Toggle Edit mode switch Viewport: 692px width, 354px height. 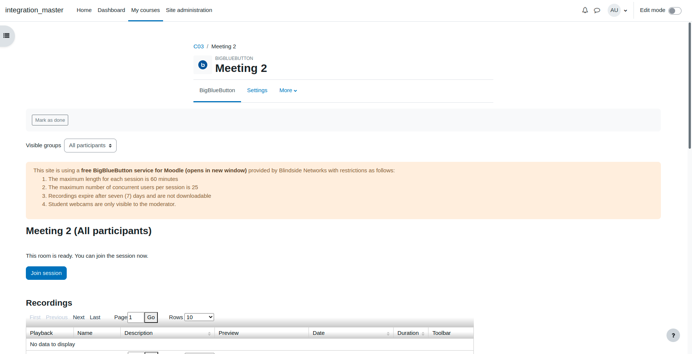pyautogui.click(x=675, y=11)
